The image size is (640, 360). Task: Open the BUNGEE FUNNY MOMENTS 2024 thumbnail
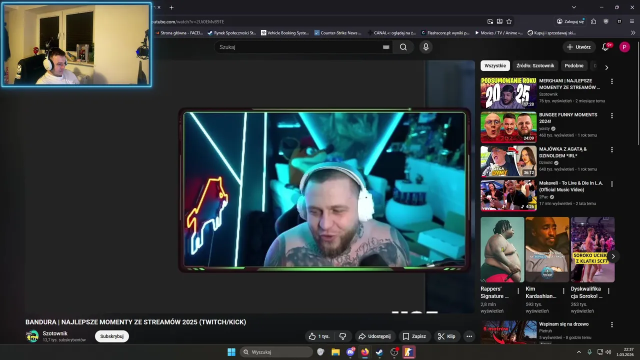(508, 127)
